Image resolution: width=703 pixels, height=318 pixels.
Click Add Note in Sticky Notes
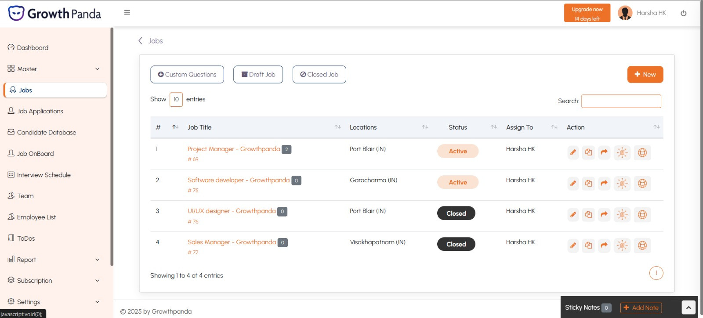tap(641, 308)
